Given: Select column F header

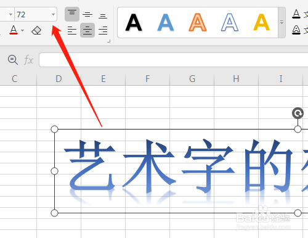Looking at the screenshot, I should point(148,79).
